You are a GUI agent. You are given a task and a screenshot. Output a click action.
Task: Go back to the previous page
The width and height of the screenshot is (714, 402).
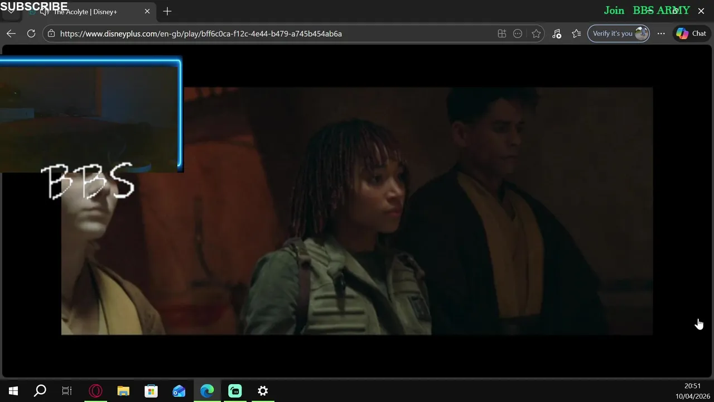[11, 33]
